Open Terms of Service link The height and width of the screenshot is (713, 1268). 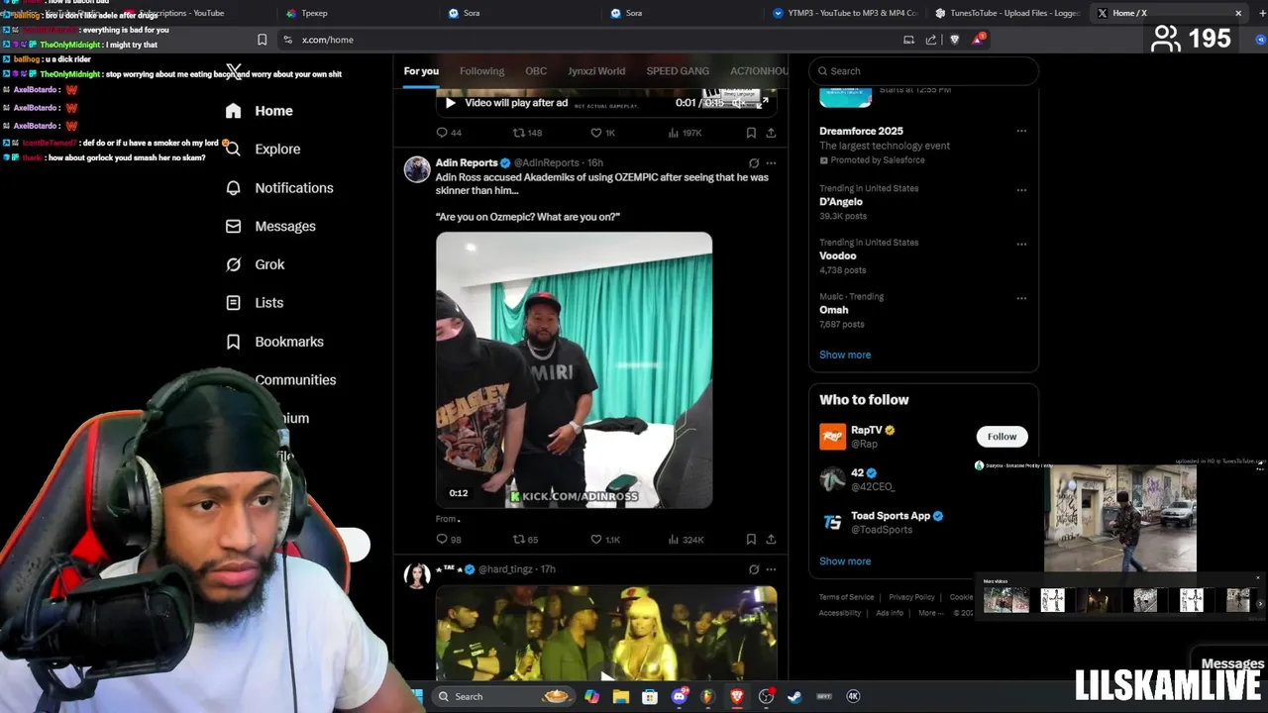click(x=846, y=597)
